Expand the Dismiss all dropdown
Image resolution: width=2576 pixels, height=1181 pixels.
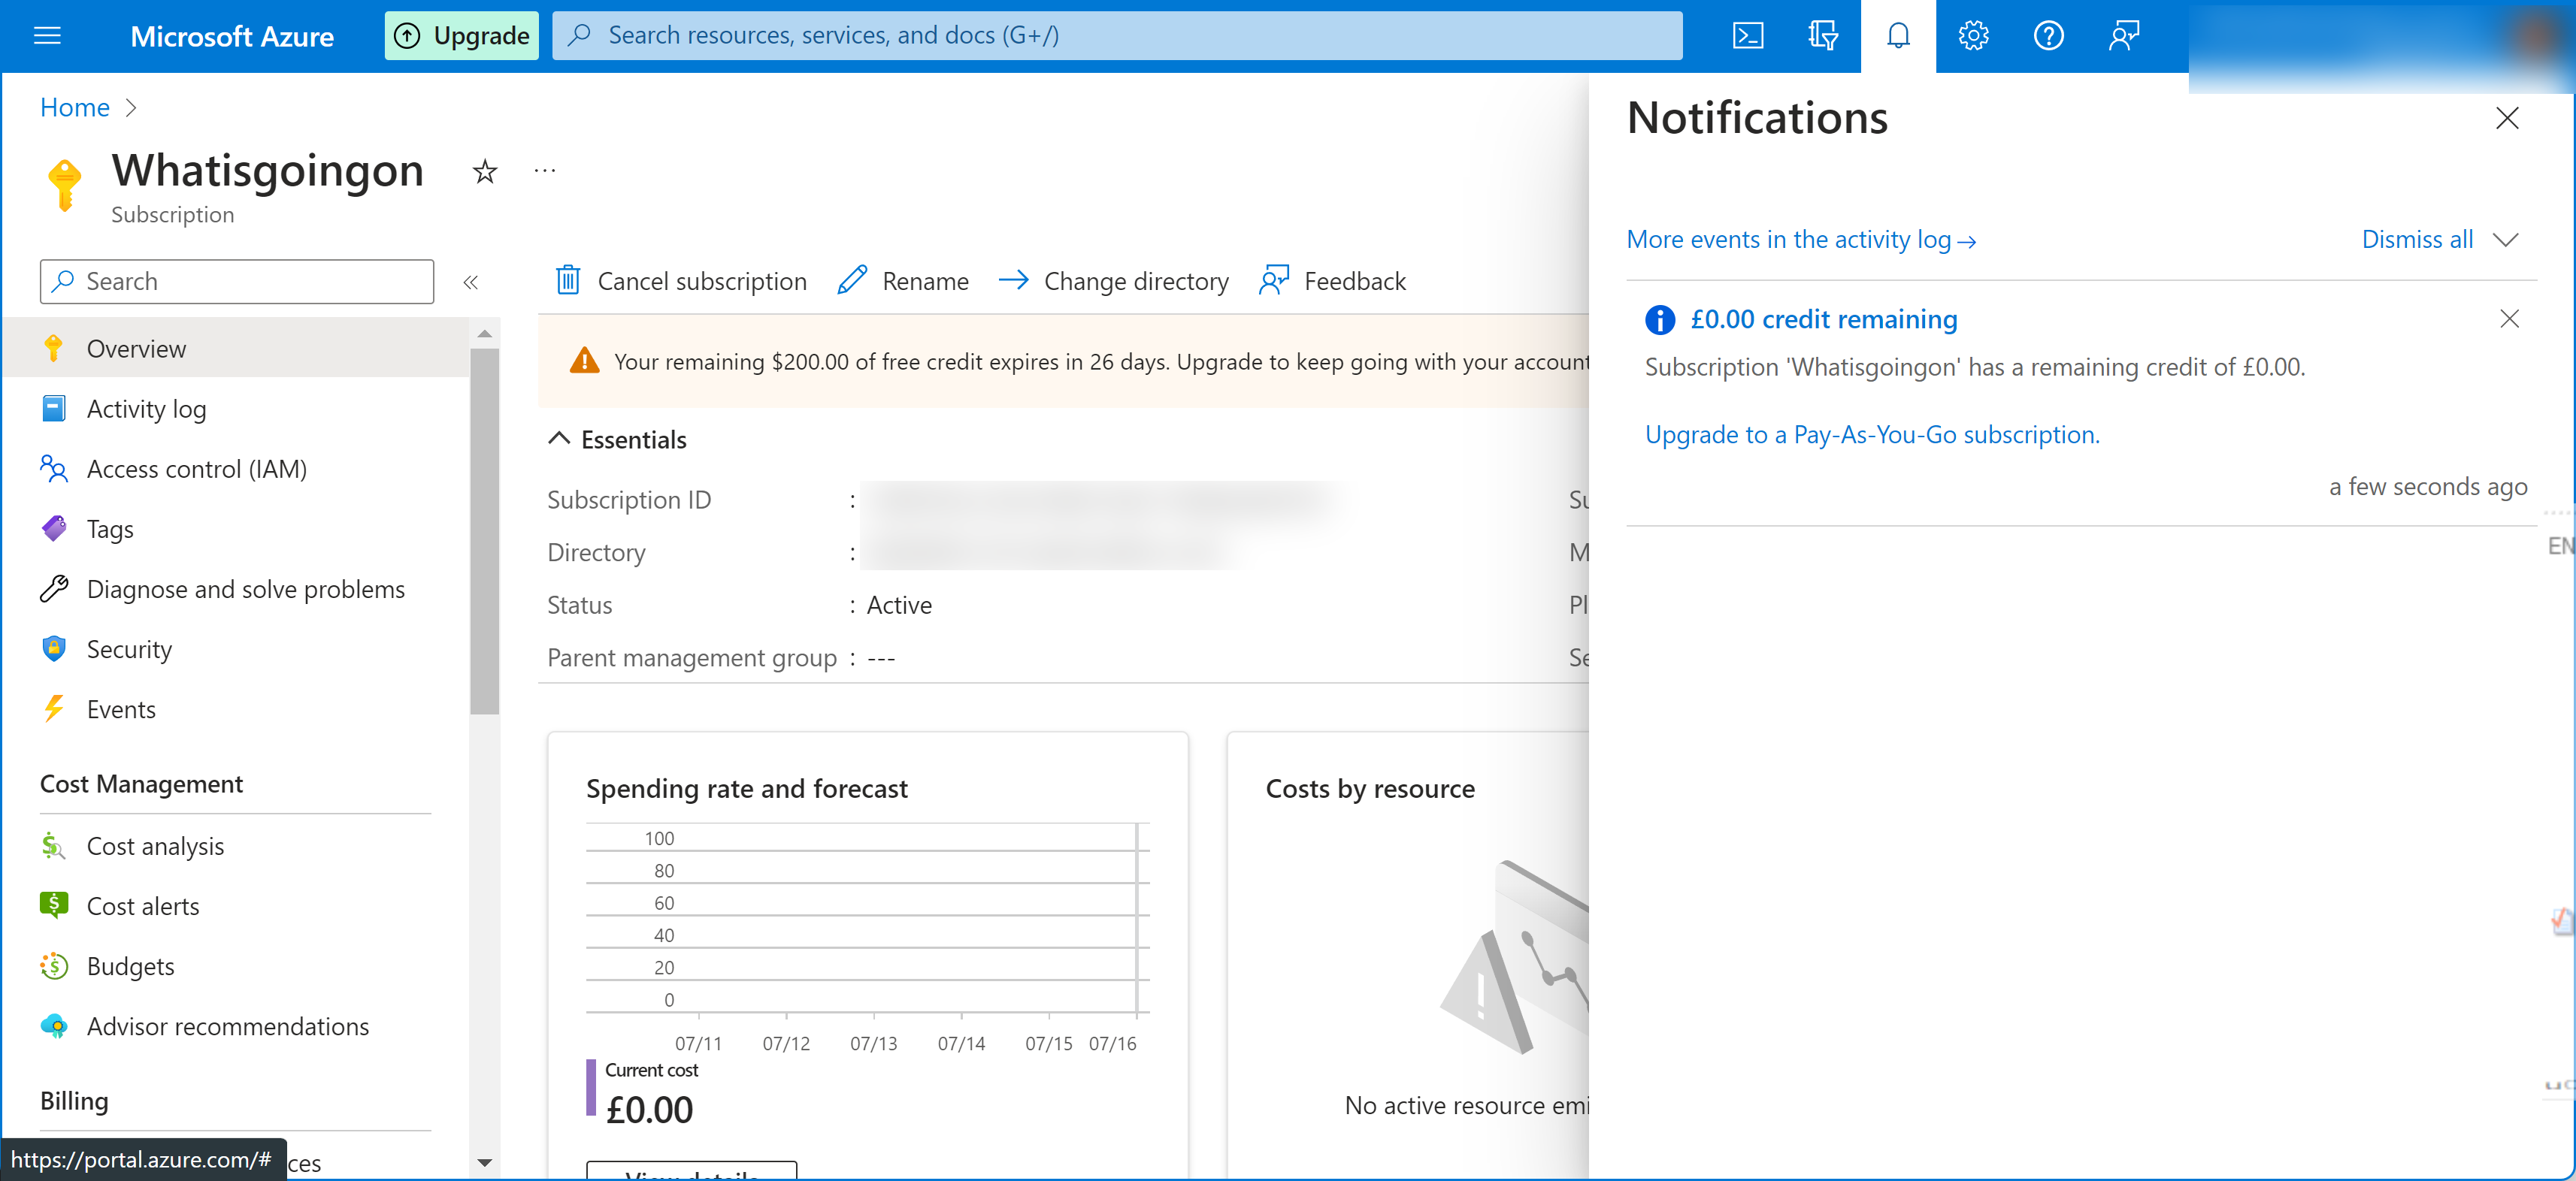coord(2507,240)
